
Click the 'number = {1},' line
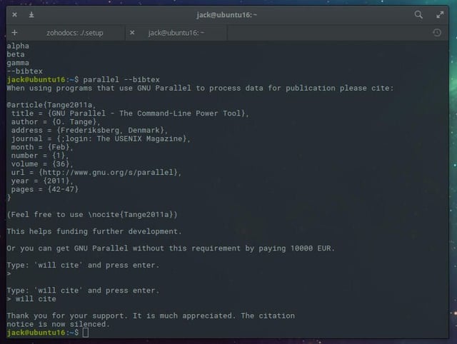coord(40,156)
